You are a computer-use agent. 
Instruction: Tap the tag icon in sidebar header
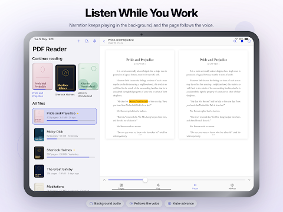(94, 41)
